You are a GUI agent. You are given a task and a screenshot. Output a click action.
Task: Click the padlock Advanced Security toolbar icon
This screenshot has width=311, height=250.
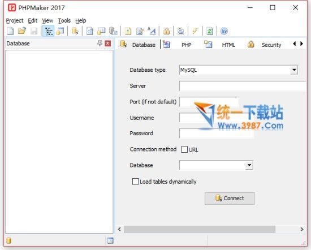[x=166, y=31]
